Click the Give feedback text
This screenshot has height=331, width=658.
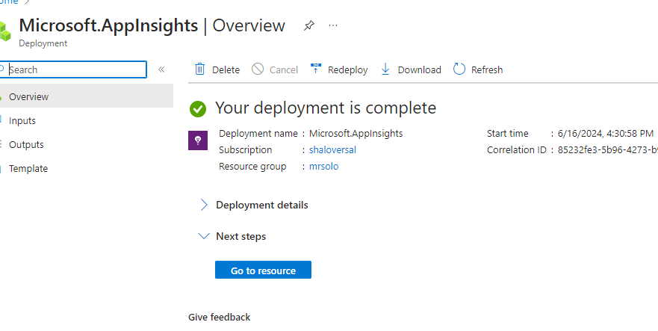[x=219, y=317]
